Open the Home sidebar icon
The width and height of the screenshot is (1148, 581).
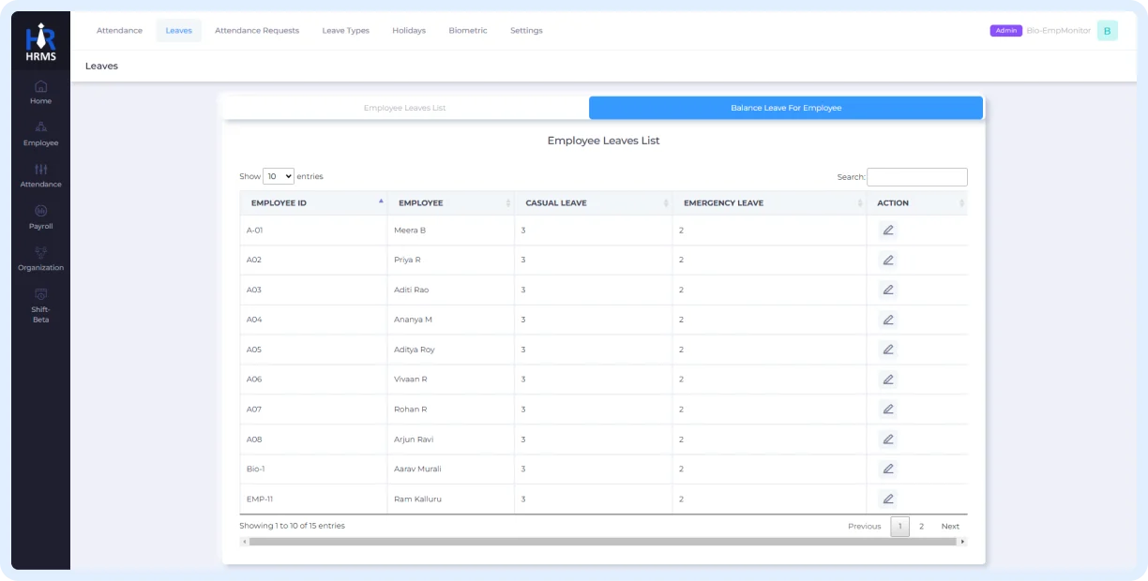(40, 92)
